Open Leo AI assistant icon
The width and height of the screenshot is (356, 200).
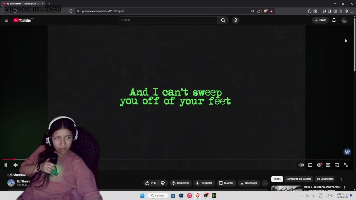[x=341, y=11]
